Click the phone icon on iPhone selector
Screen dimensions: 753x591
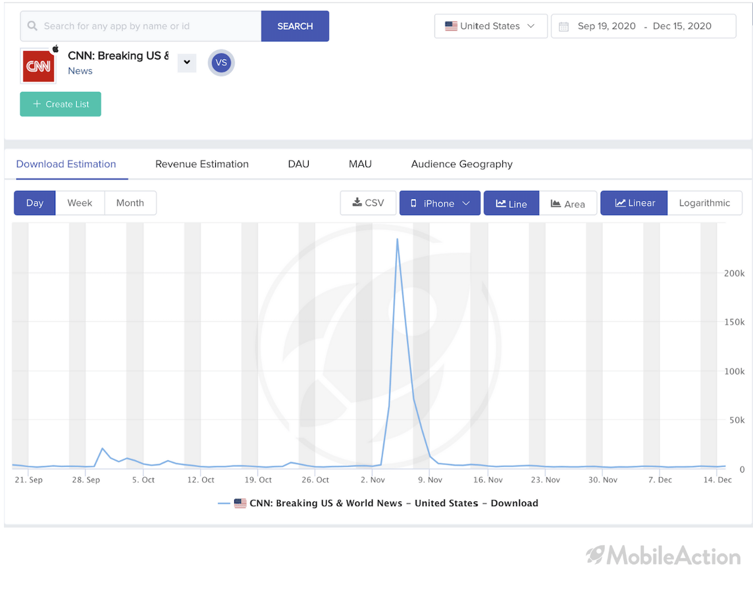pyautogui.click(x=413, y=203)
